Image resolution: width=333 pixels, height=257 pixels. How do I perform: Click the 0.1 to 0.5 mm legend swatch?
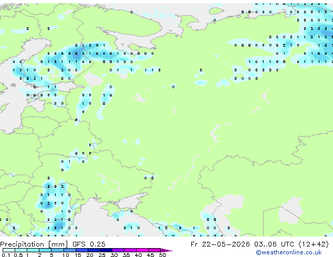point(9,250)
